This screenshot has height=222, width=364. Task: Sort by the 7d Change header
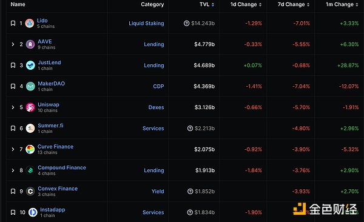tap(294, 4)
